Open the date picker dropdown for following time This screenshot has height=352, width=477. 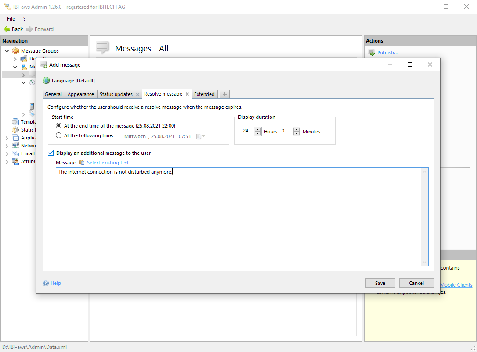point(201,136)
